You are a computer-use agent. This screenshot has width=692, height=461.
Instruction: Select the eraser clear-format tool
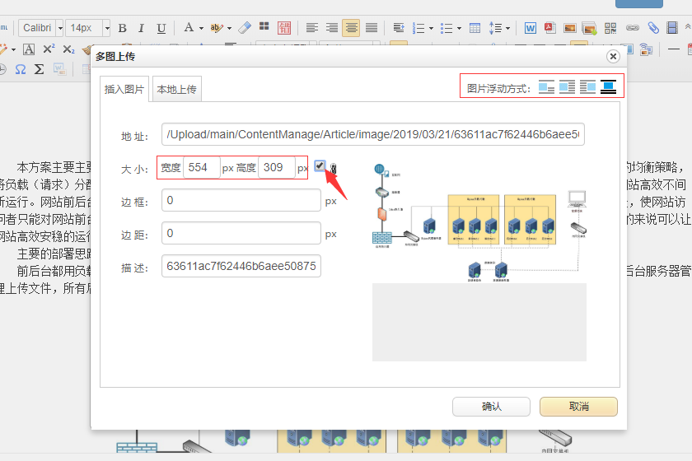(244, 28)
